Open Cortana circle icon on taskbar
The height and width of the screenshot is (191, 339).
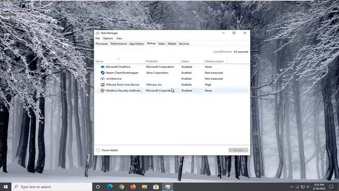tap(97, 187)
